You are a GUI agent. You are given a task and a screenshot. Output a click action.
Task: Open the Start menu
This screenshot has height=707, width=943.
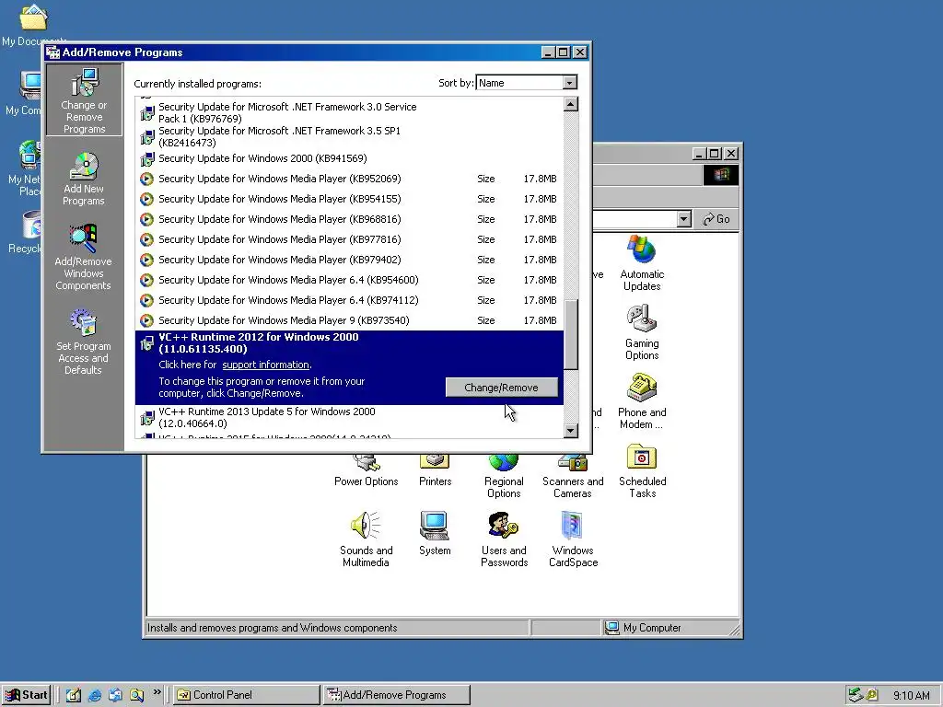26,695
